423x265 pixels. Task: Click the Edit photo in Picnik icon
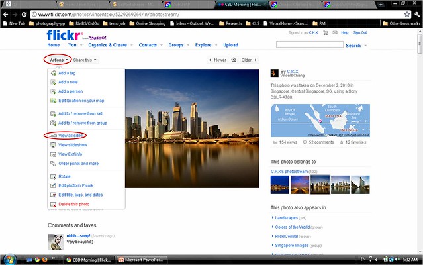pos(53,185)
